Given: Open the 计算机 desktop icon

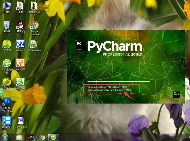Looking at the screenshot, I should click(x=7, y=7).
